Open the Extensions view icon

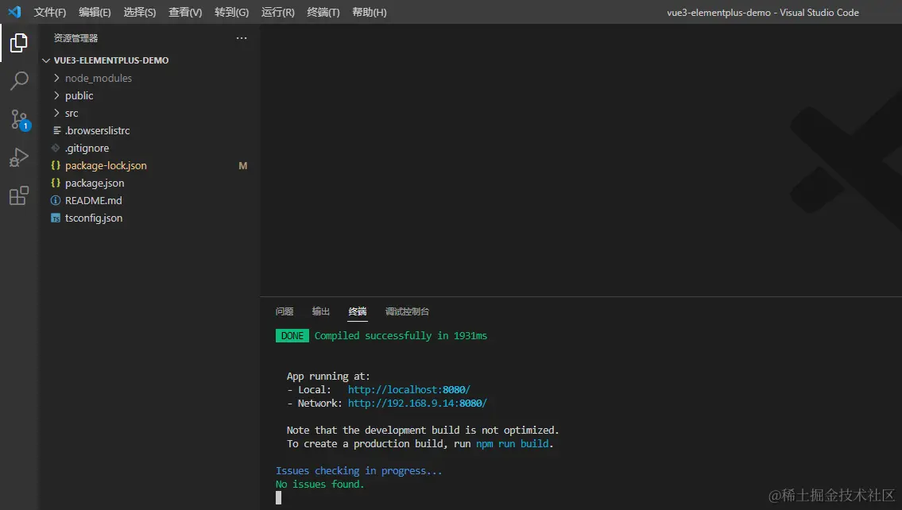coord(18,195)
